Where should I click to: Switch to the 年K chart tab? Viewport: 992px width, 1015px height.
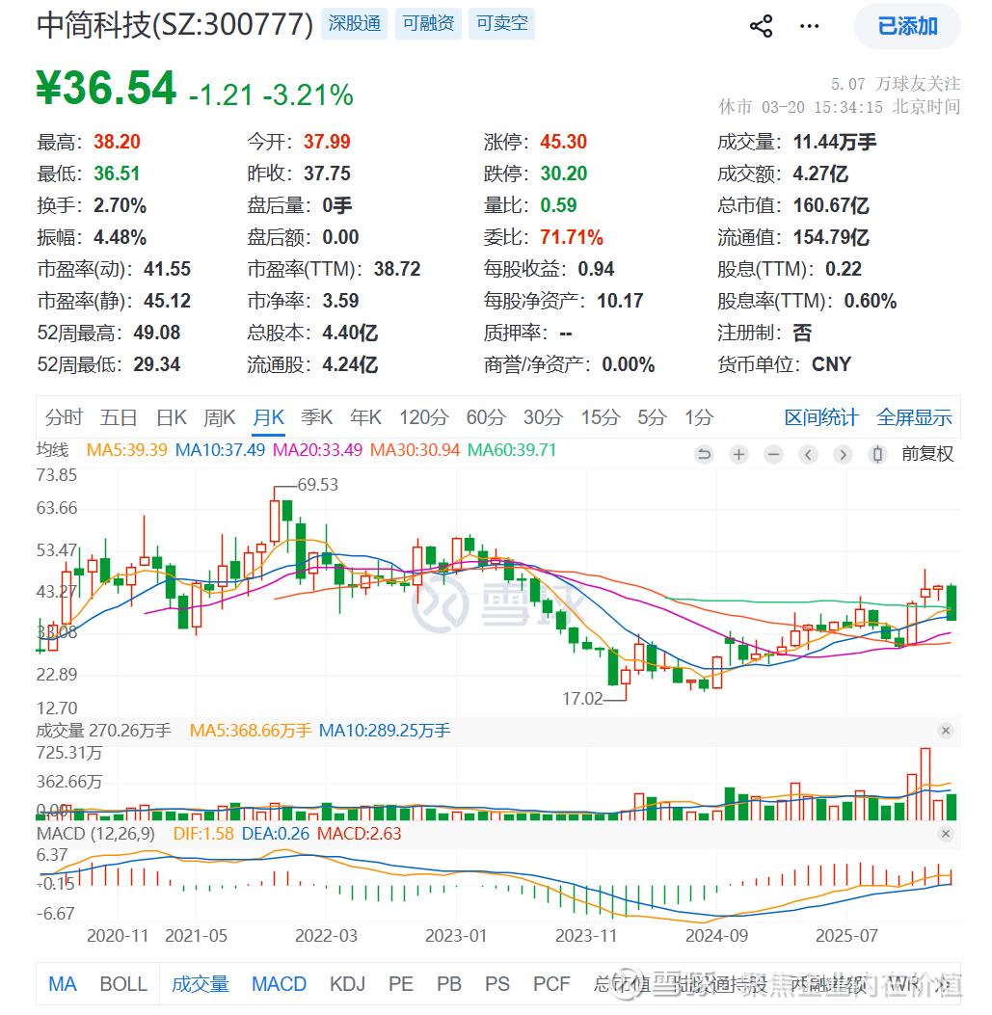click(365, 417)
